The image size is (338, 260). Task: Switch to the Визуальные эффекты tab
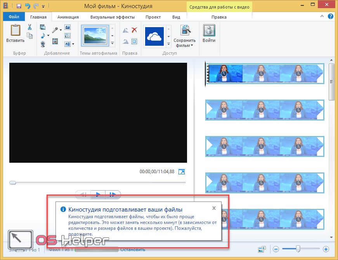113,17
